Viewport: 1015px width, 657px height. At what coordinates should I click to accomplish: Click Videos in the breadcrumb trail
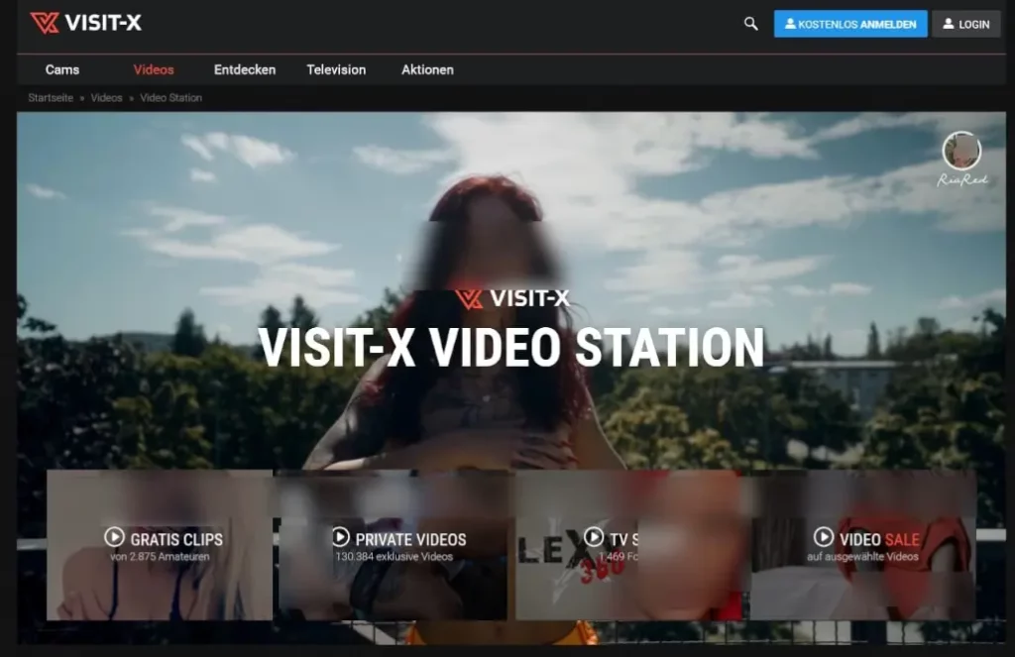pos(105,97)
